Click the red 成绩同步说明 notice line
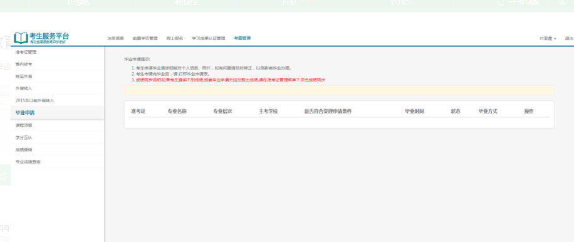This screenshot has height=242, width=574. [x=228, y=80]
